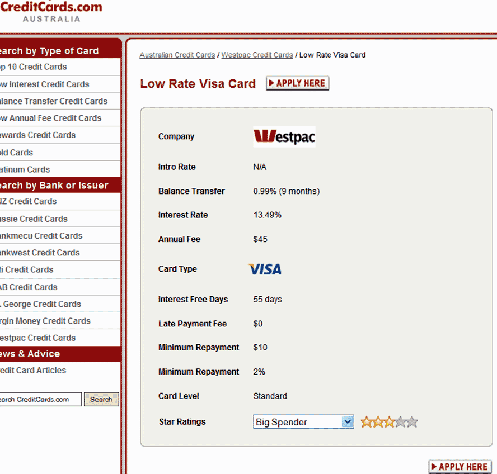This screenshot has width=497, height=474.
Task: Click the 2% minimum repayment value
Action: click(259, 372)
